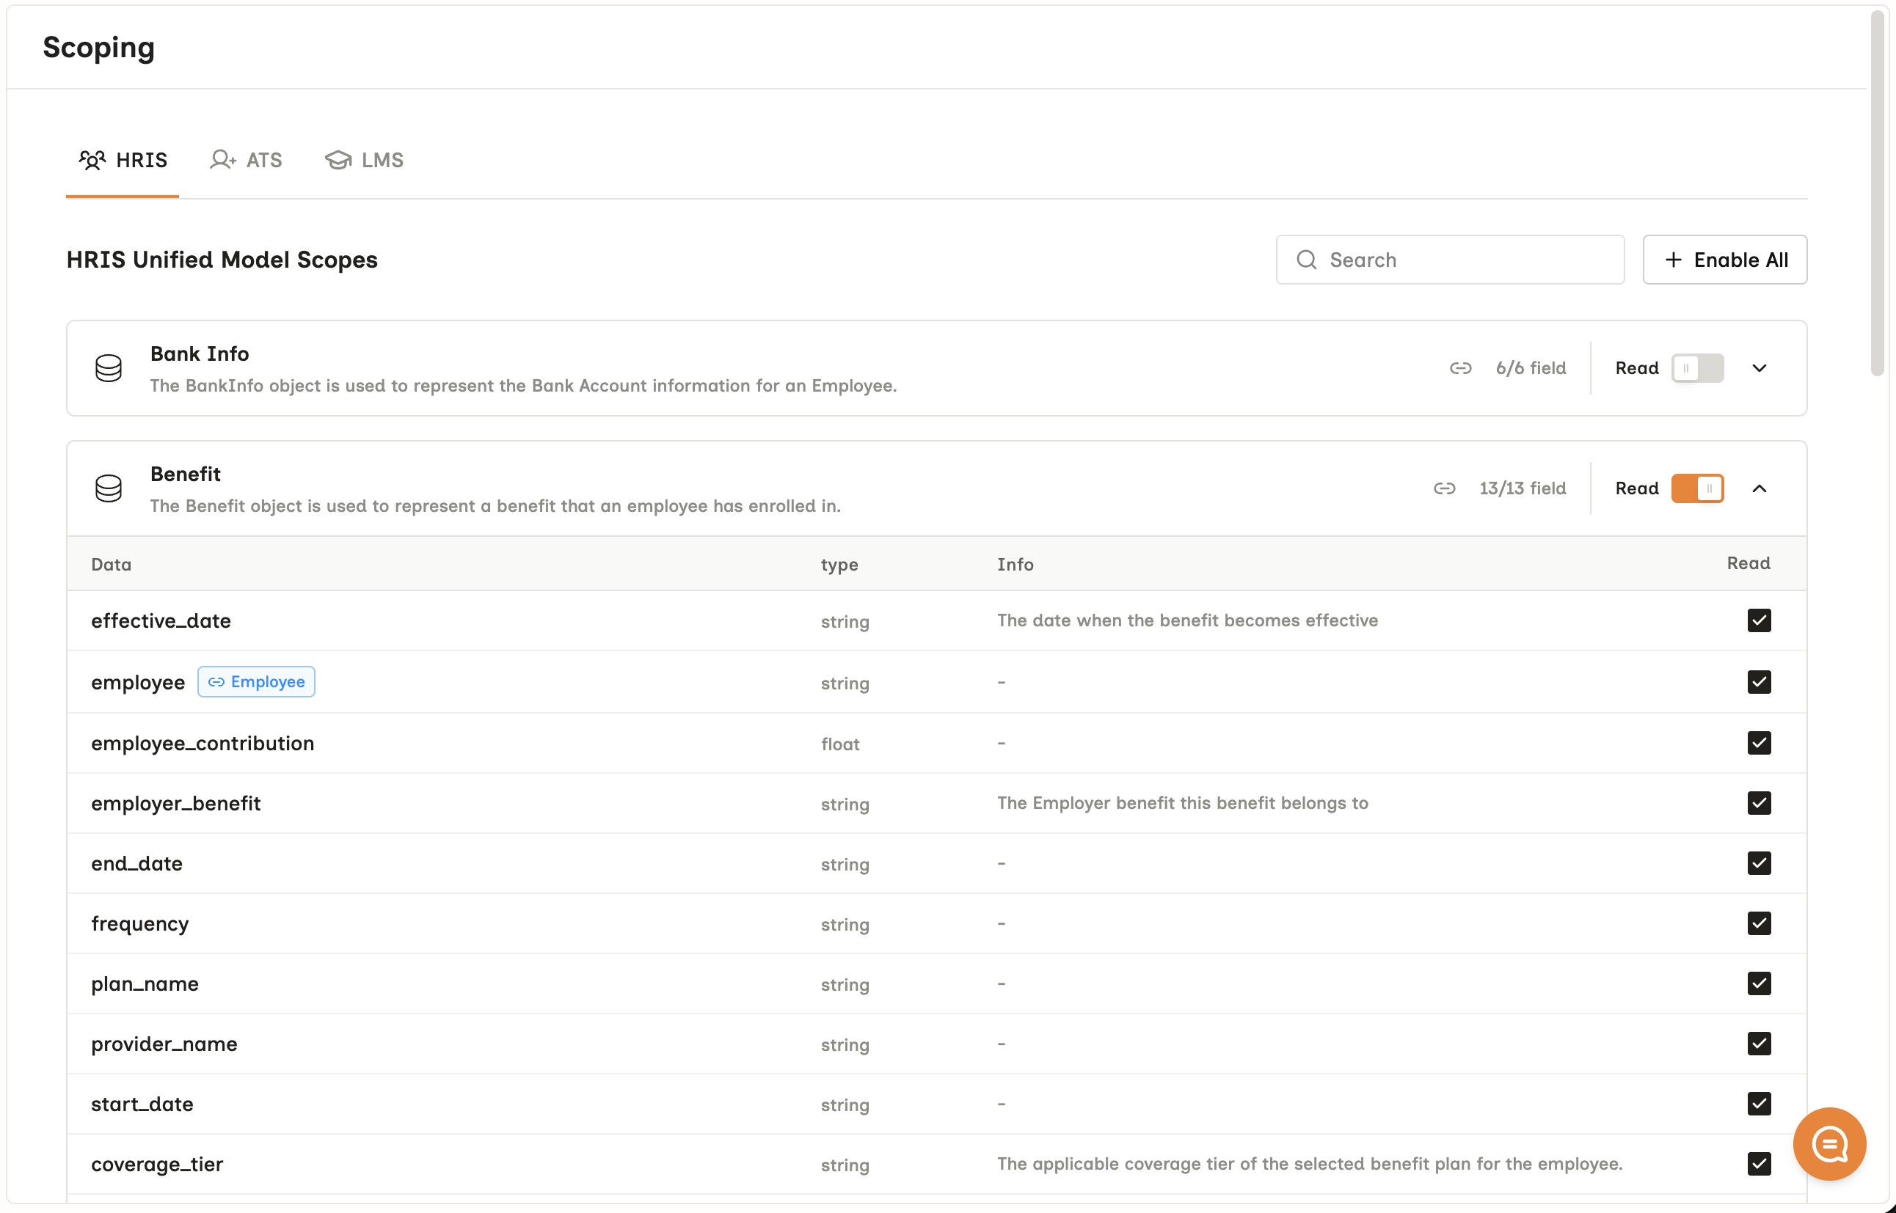The width and height of the screenshot is (1896, 1213).
Task: Click the effective_date field name
Action: click(161, 620)
